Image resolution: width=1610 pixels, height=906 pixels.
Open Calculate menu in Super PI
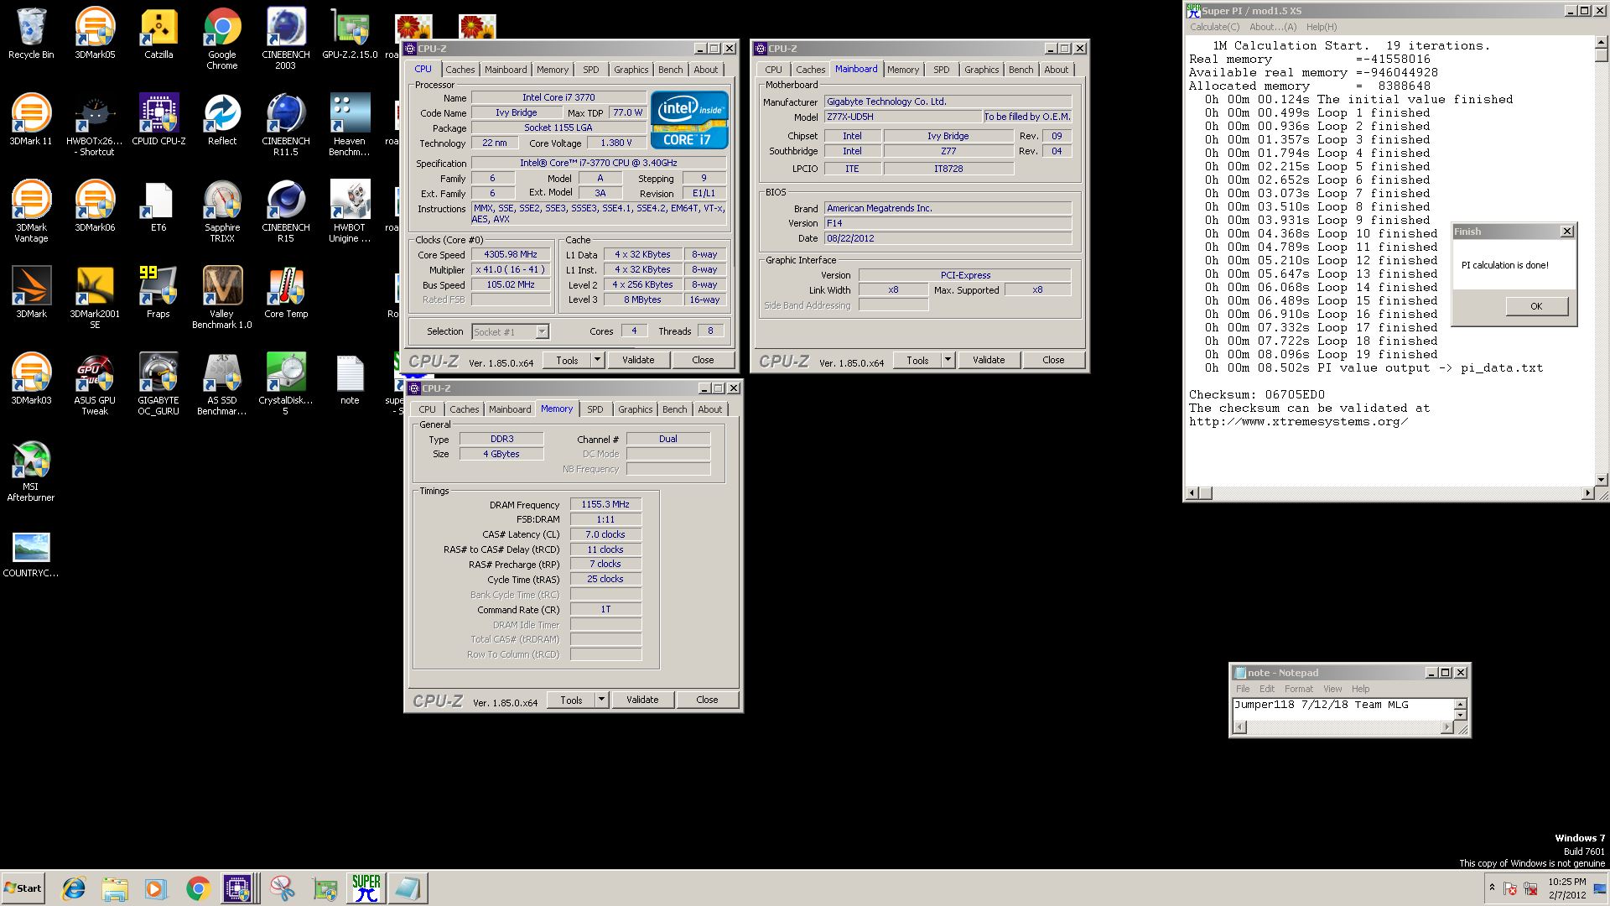pos(1214,27)
